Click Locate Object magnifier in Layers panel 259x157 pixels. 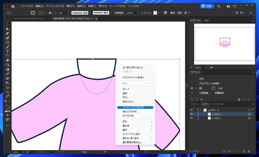[x=229, y=151]
